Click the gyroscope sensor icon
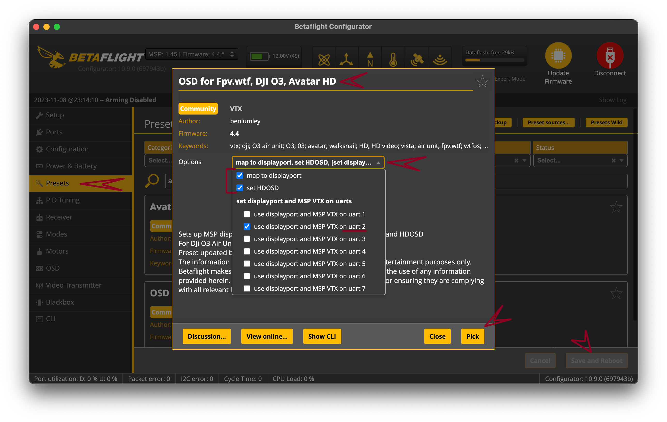Viewport: 667px width, 422px height. point(323,60)
